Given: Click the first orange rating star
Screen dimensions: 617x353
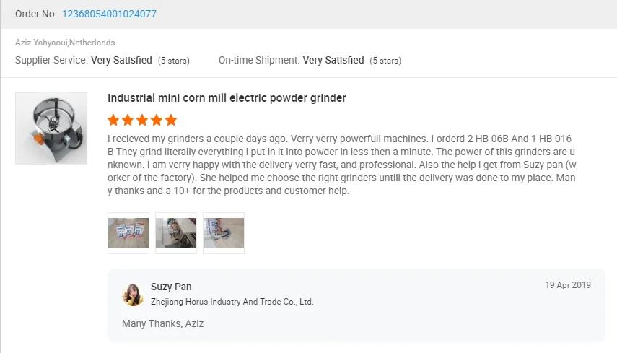Looking at the screenshot, I should pyautogui.click(x=113, y=120).
